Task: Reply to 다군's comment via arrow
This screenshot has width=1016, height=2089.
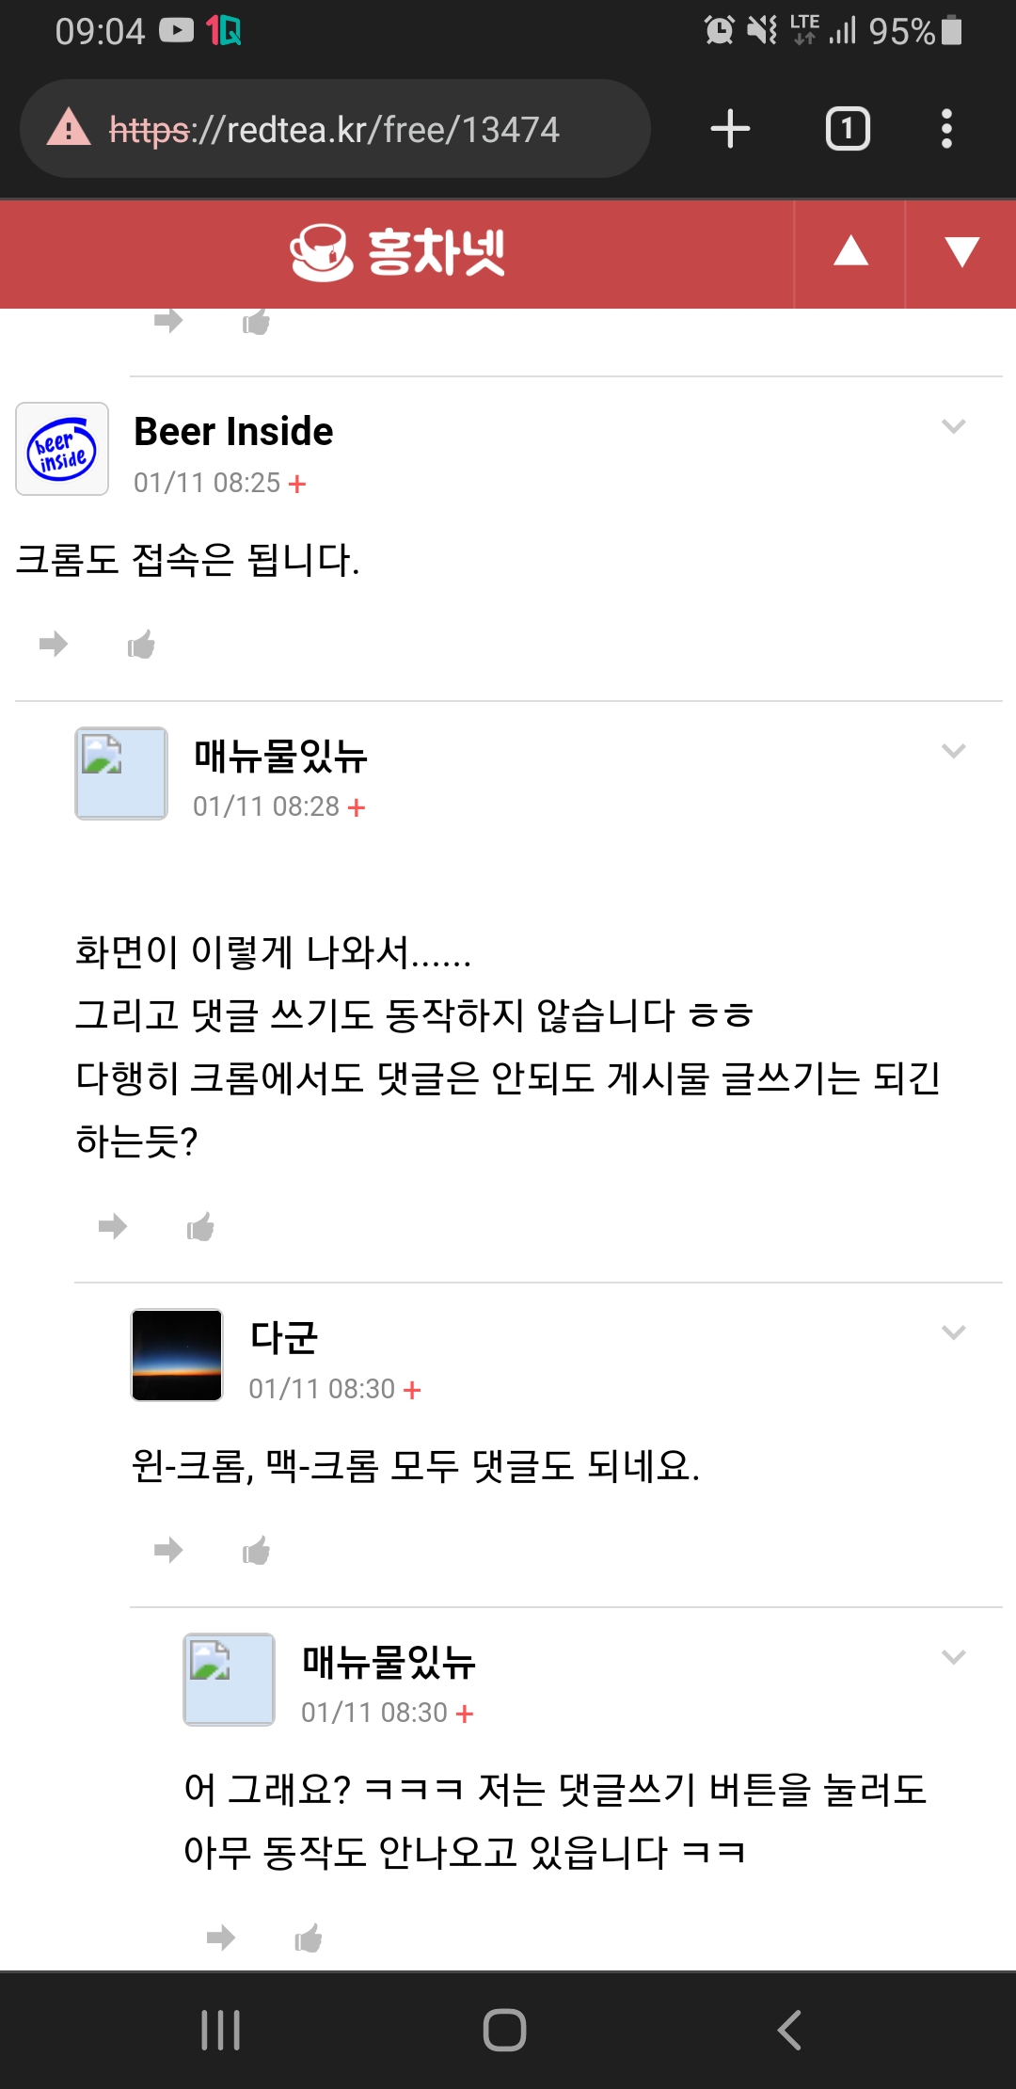Action: 168,1550
